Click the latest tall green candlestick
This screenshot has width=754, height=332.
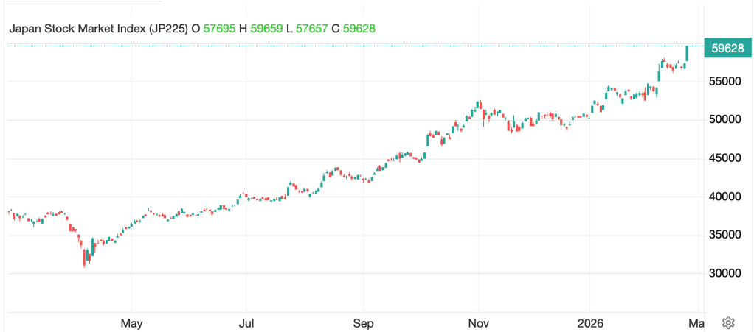(687, 54)
